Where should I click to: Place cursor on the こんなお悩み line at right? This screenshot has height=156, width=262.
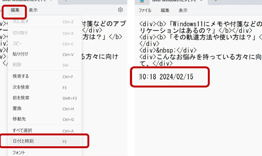[x=200, y=57]
